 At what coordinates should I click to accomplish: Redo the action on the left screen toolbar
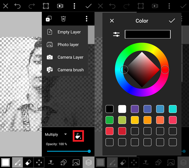click(32, 6)
